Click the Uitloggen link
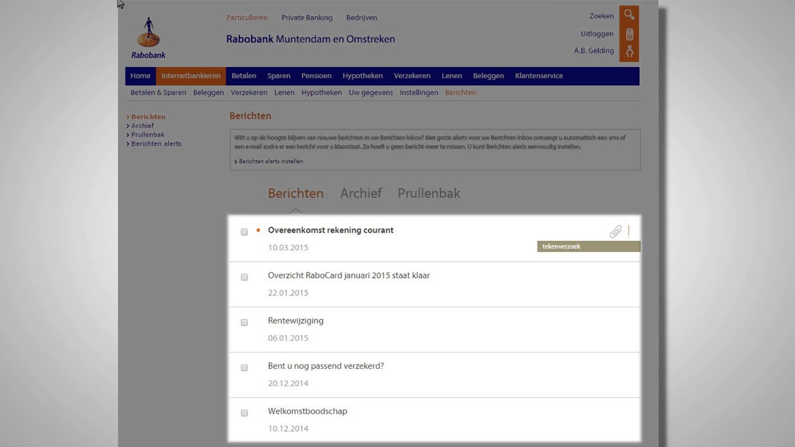This screenshot has height=447, width=795. [597, 34]
